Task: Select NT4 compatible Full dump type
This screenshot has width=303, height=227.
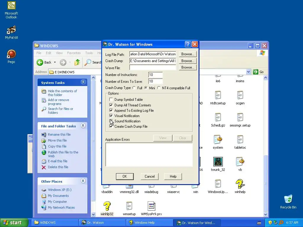Action: [159, 88]
